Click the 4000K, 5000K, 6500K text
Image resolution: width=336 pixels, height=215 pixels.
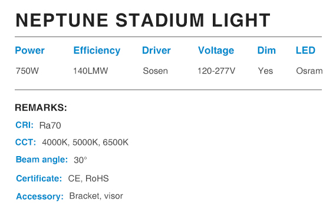(85, 143)
